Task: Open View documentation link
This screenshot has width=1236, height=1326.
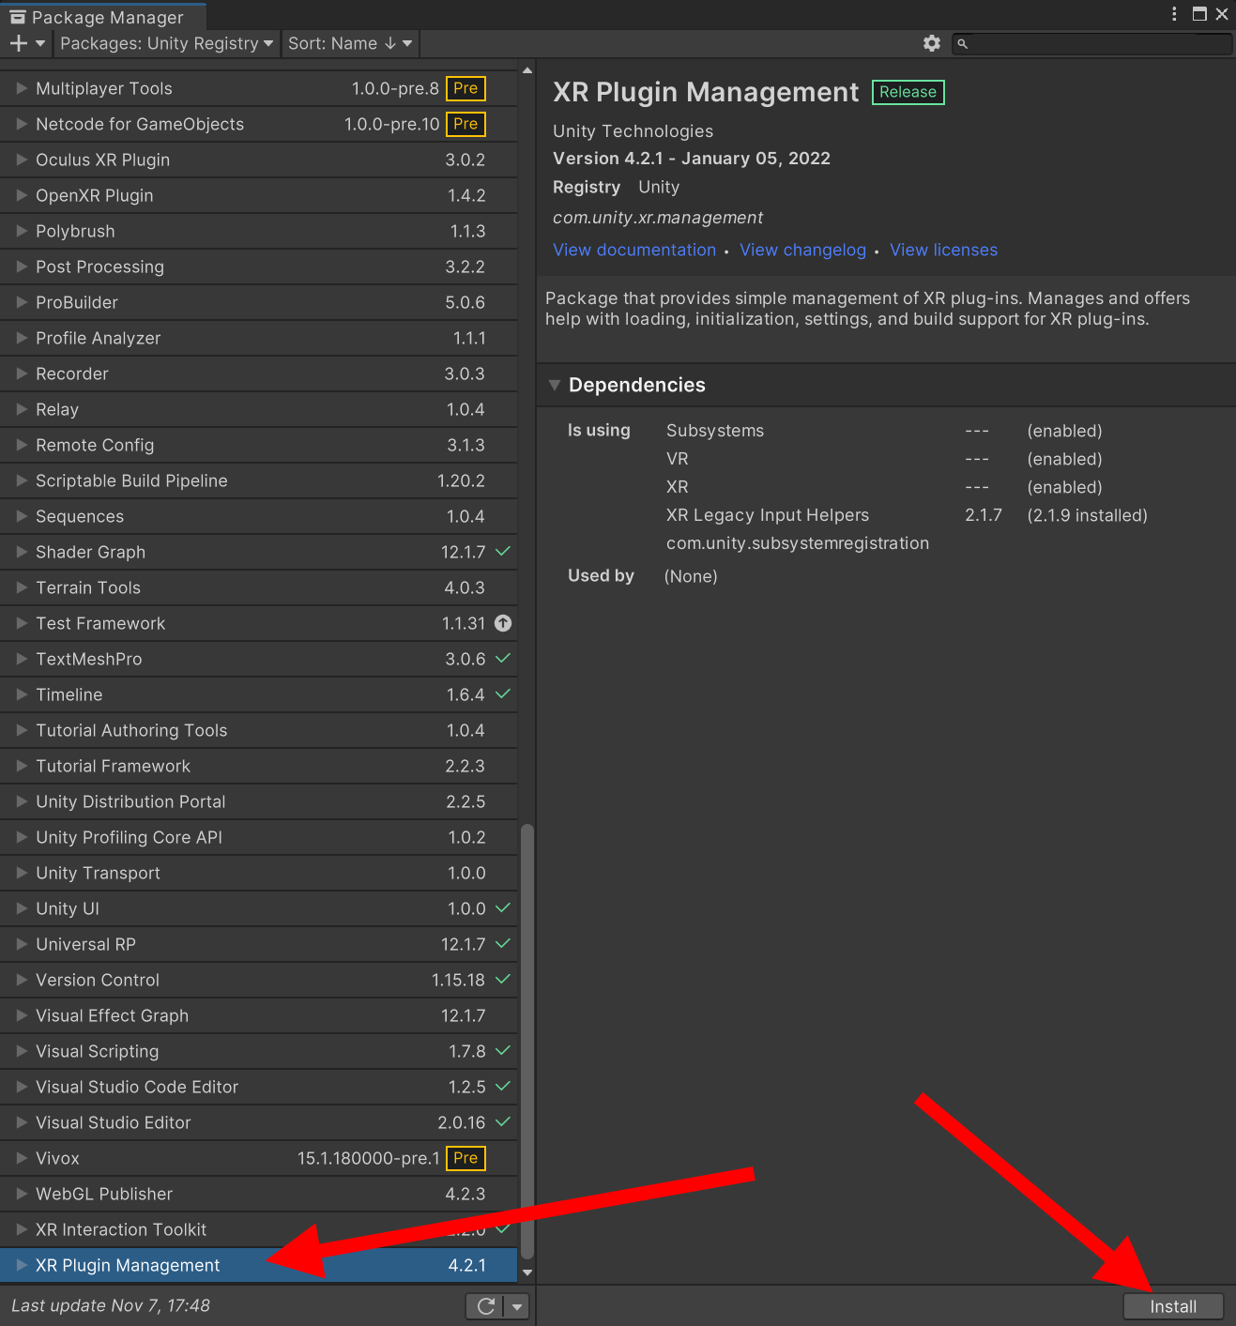Action: point(634,250)
